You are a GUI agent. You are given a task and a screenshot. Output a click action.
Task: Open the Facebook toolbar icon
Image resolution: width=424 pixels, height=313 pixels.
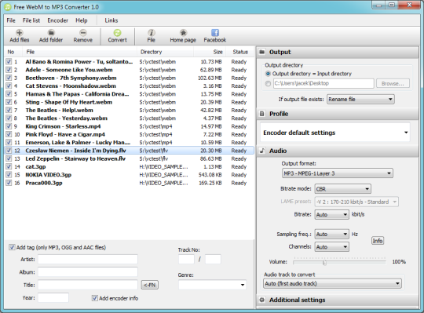[215, 33]
